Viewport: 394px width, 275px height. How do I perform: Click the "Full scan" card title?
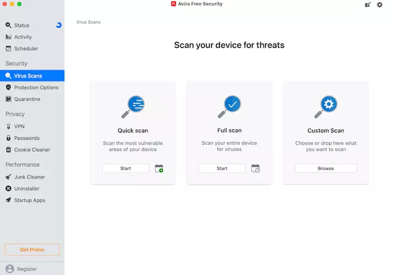[x=229, y=130]
